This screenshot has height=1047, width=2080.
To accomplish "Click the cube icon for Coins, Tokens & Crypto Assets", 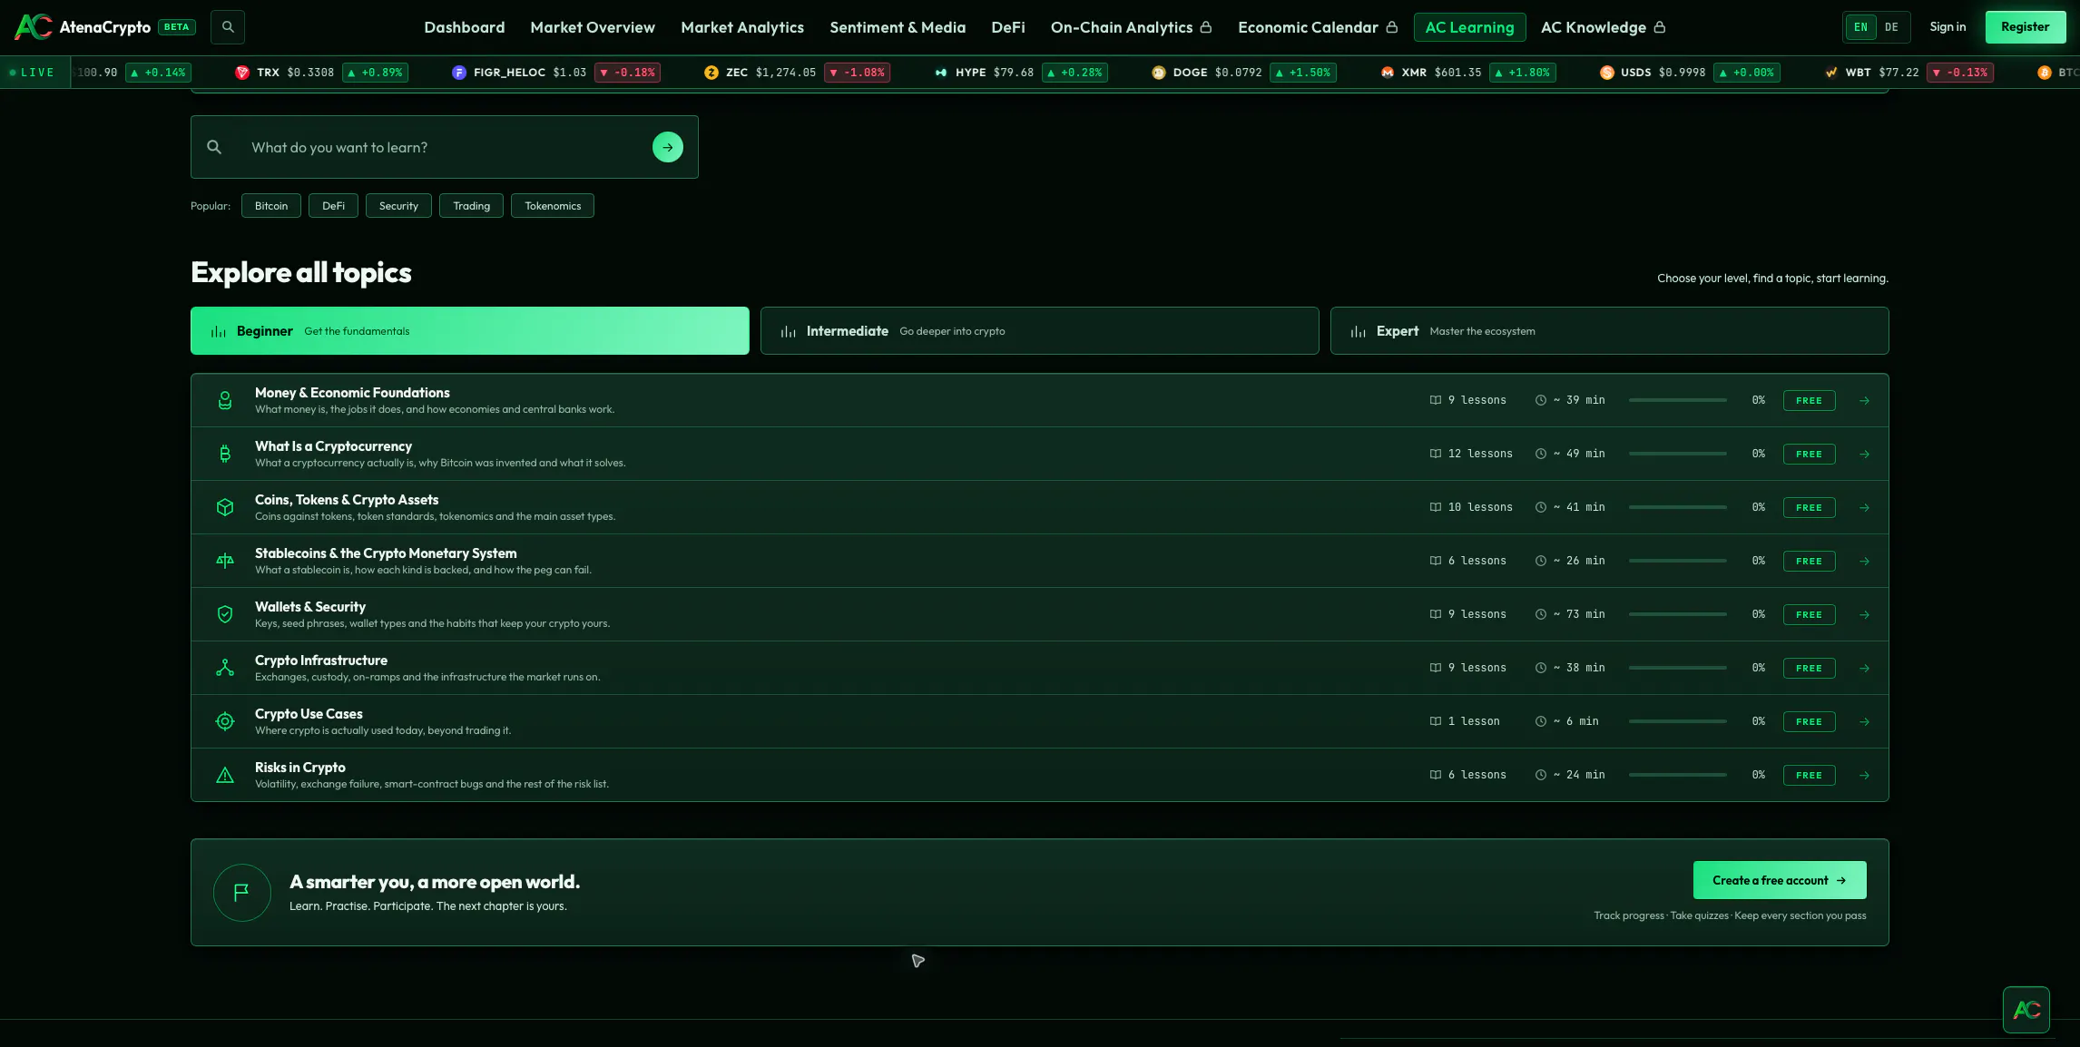I will click(x=225, y=507).
